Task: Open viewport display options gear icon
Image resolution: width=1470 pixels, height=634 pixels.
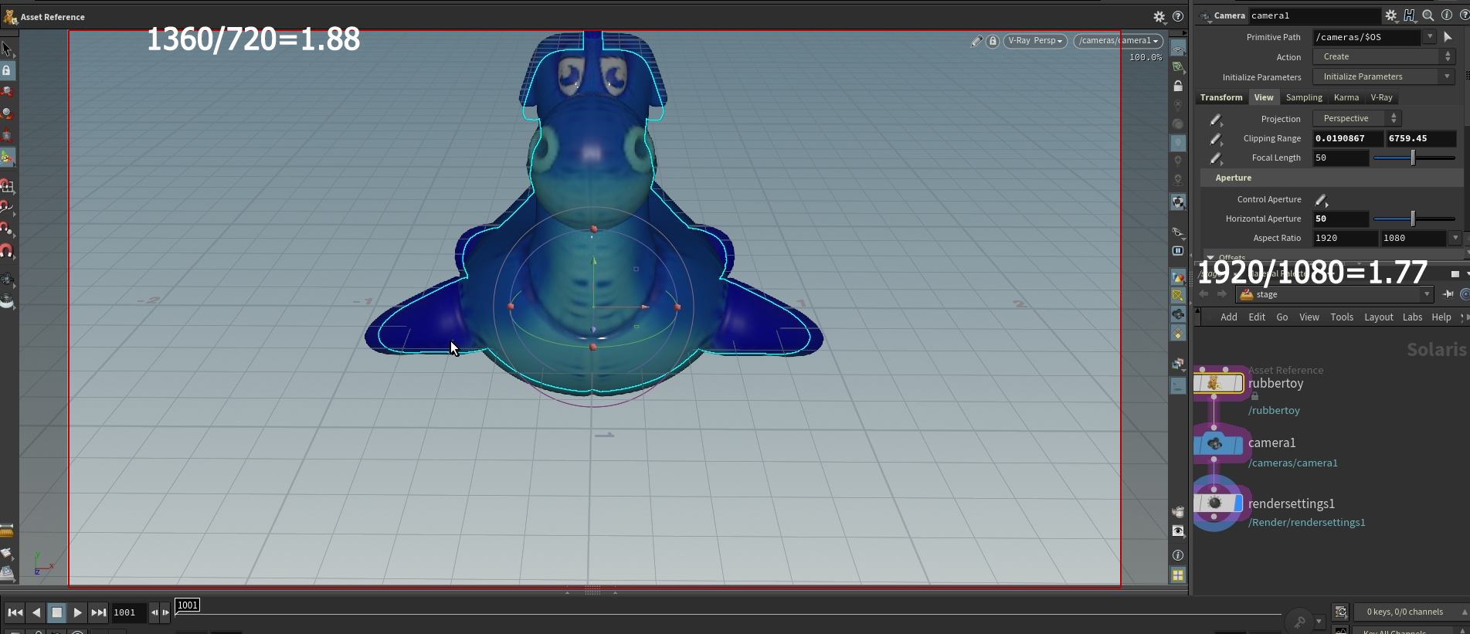Action: point(1159,16)
